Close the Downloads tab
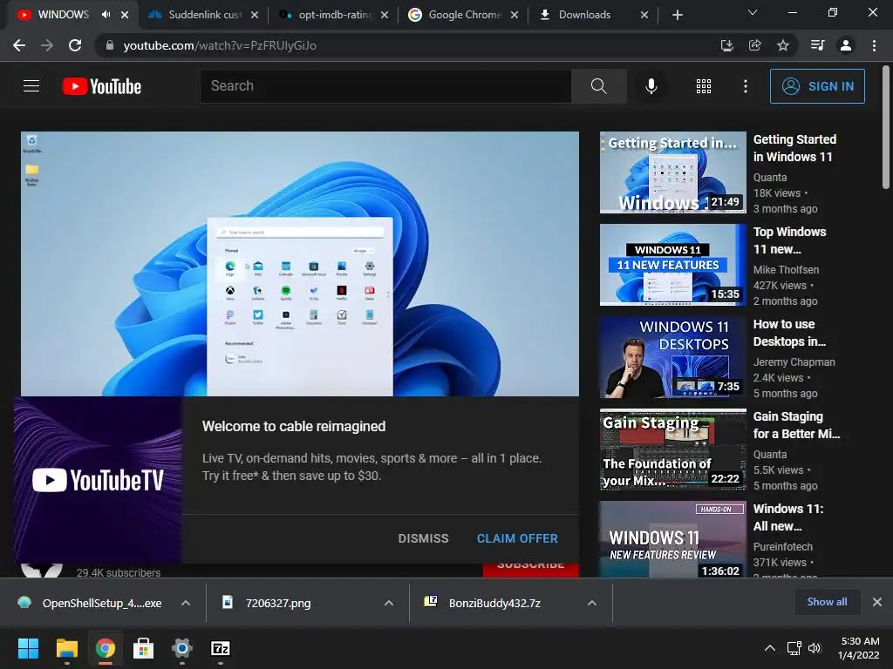Viewport: 893px width, 669px height. click(x=644, y=15)
